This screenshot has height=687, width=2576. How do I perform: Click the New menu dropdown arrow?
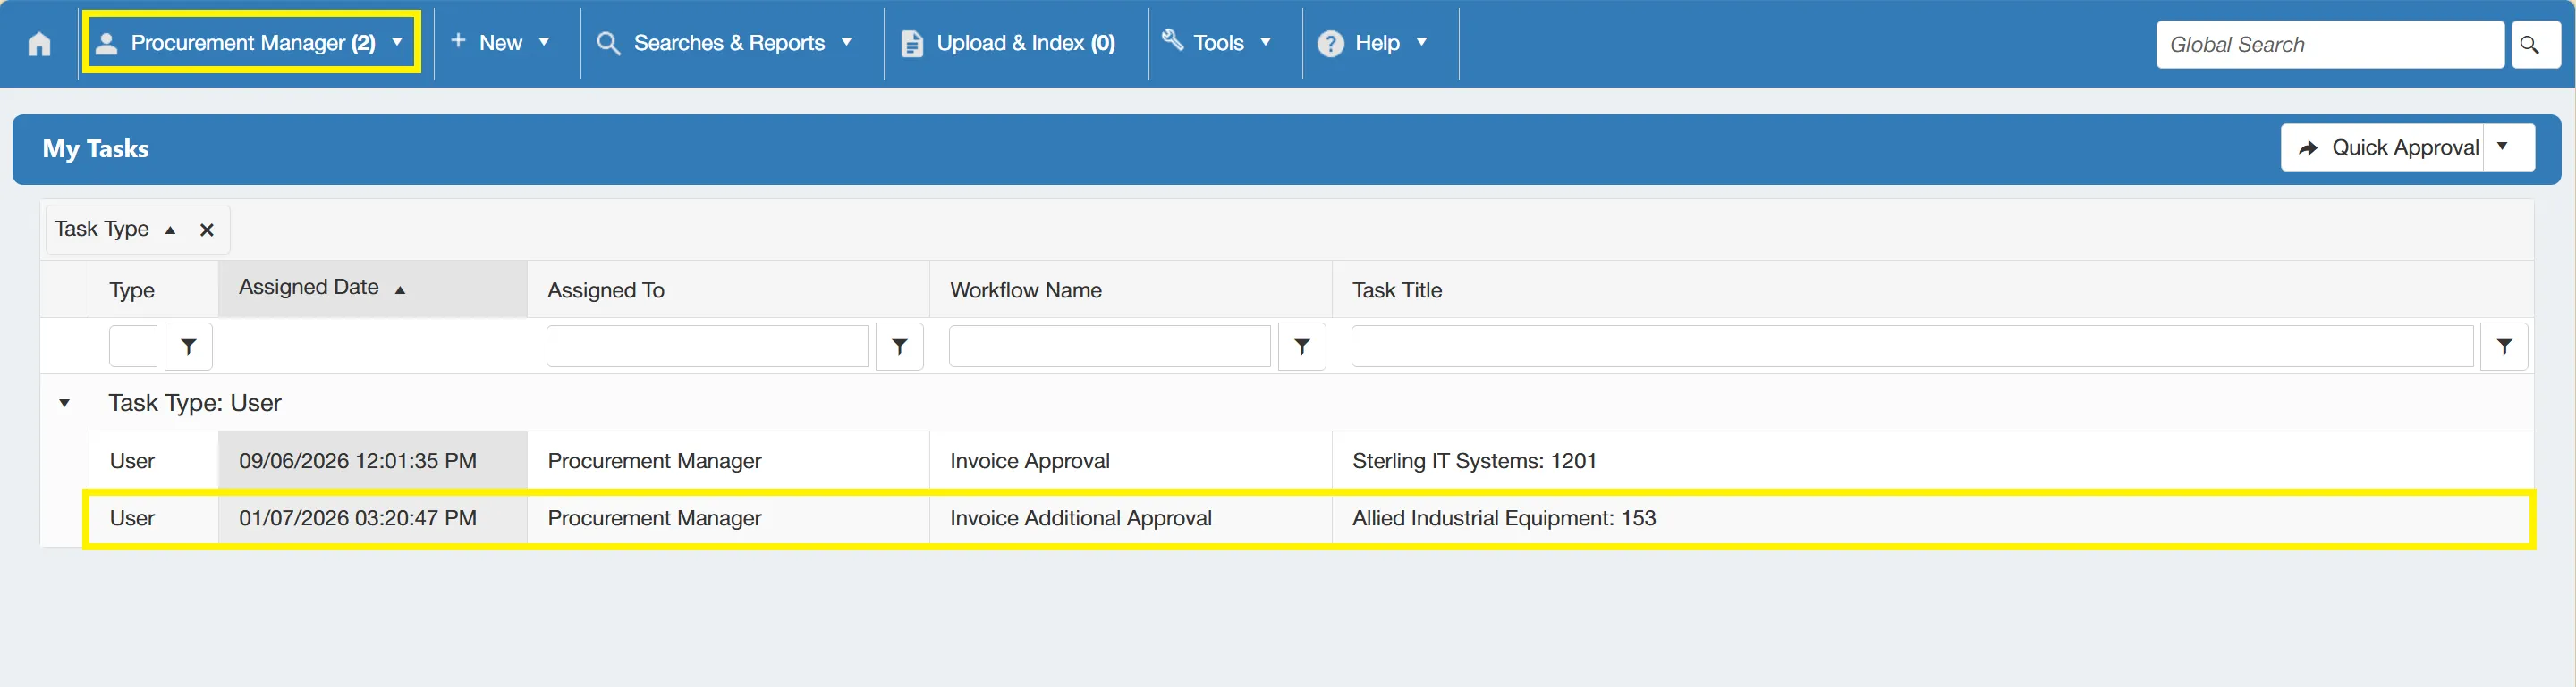(x=544, y=42)
